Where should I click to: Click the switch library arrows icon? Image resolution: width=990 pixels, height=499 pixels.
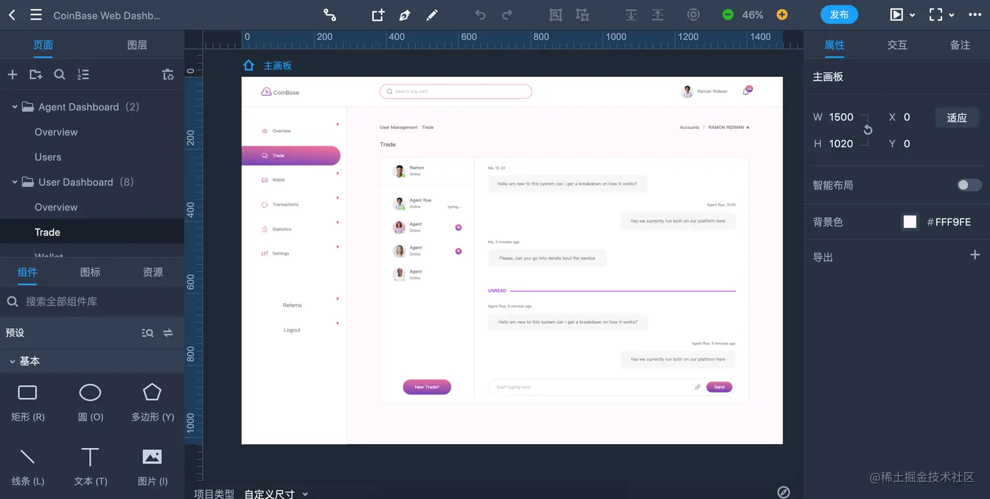tap(168, 333)
